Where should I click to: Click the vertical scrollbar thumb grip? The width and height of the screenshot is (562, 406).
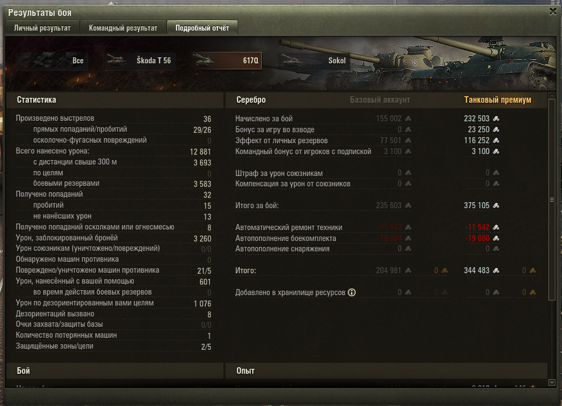click(552, 200)
